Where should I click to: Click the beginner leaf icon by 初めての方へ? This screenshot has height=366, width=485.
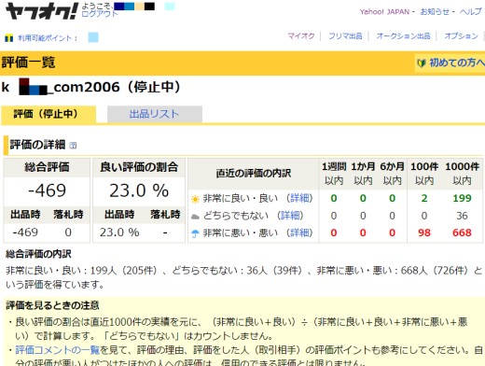pyautogui.click(x=422, y=63)
